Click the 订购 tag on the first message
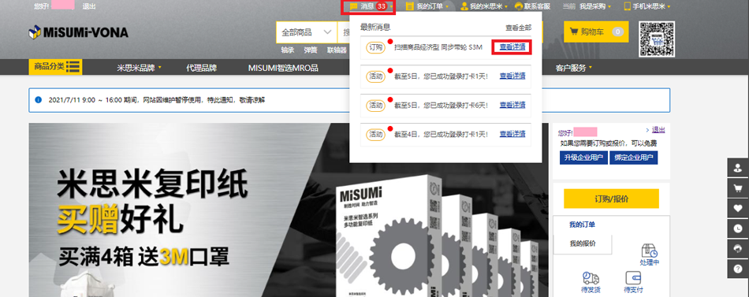 375,46
